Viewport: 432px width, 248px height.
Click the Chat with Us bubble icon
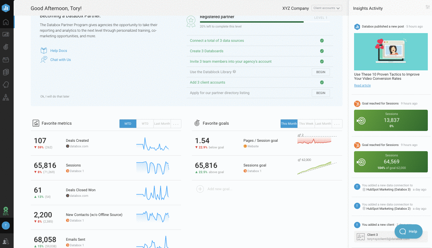point(44,60)
